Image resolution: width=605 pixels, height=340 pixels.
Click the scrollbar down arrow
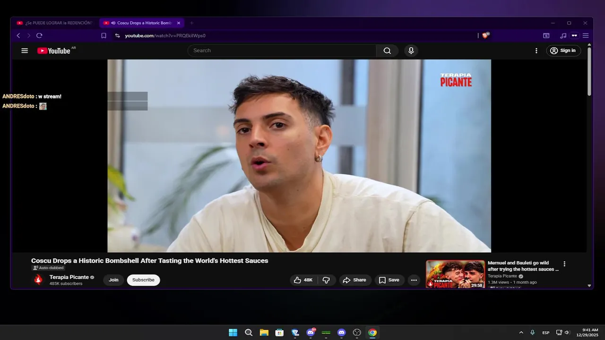pyautogui.click(x=589, y=286)
